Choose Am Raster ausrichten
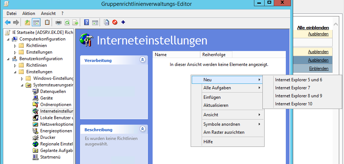Viewport: 344px width, 164px height. pos(227,132)
